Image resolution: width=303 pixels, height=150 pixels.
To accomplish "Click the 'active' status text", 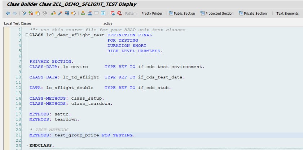I will pos(108,23).
